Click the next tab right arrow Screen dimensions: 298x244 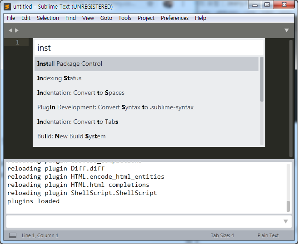17,30
